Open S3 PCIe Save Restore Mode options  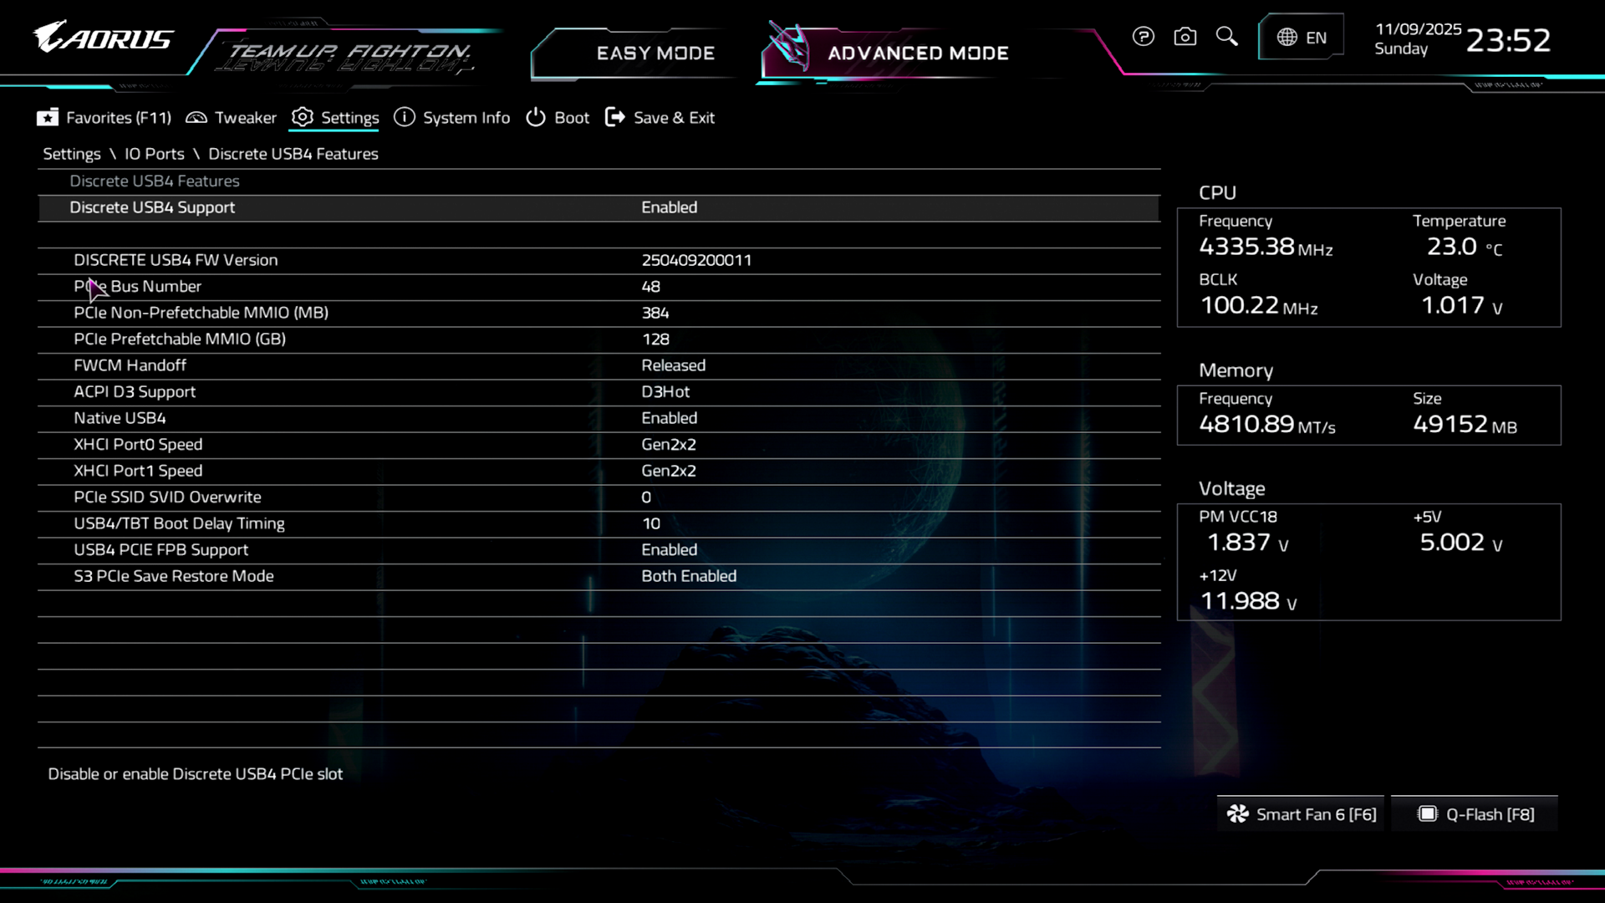point(688,576)
